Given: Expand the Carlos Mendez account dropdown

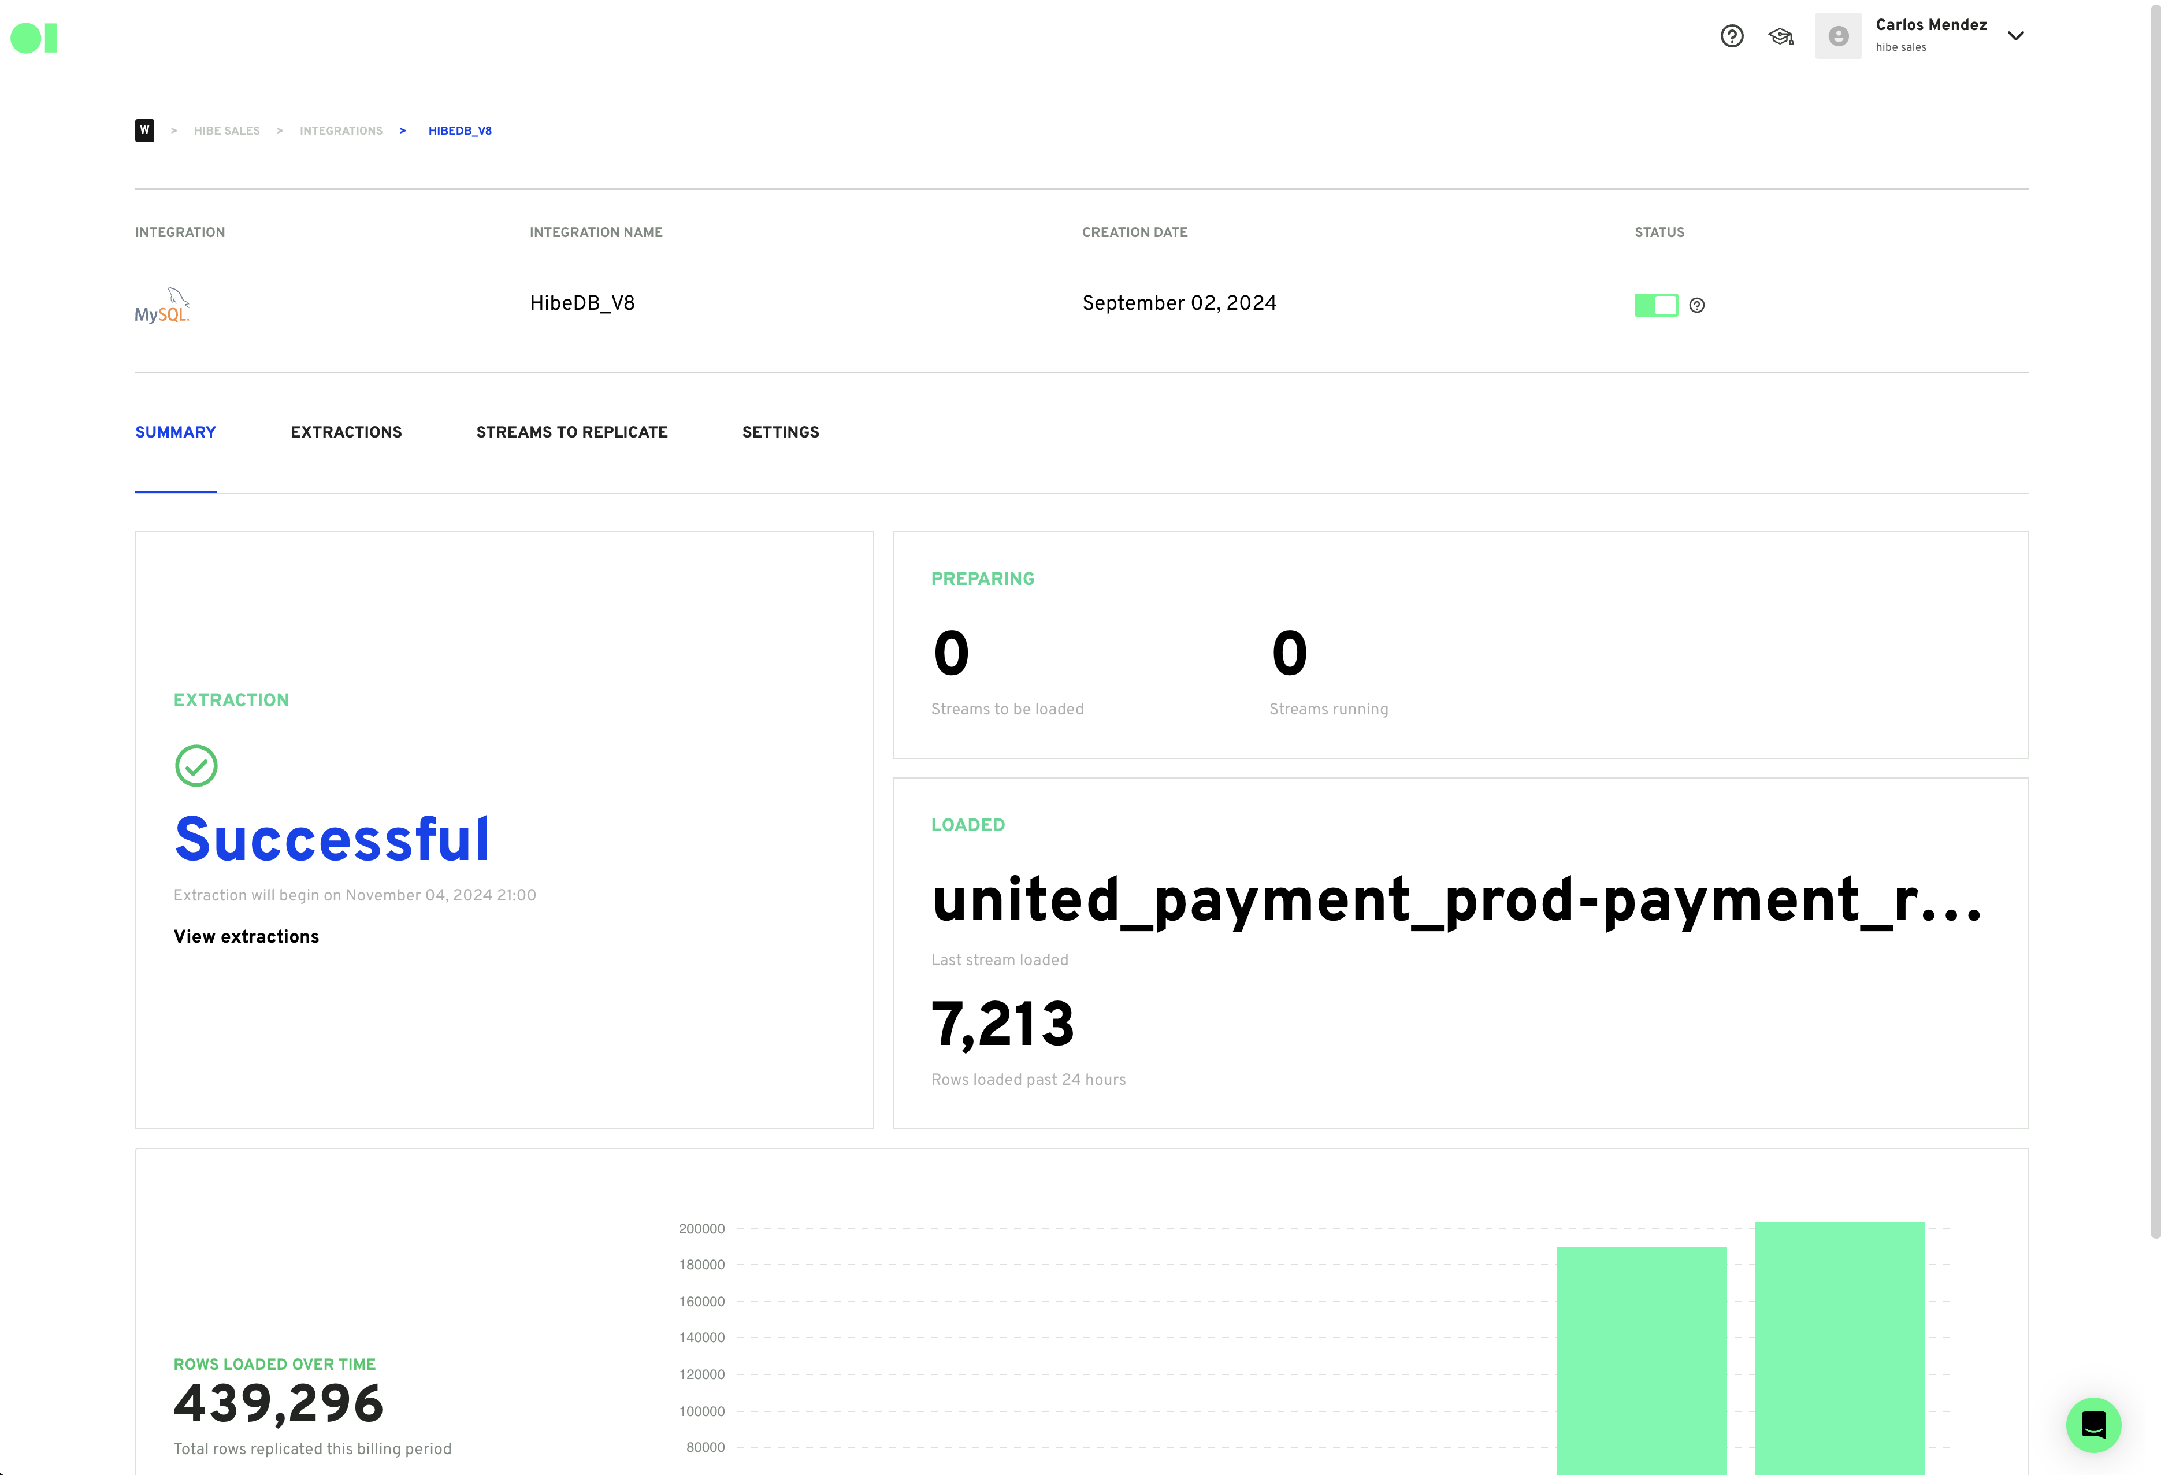Looking at the screenshot, I should tap(2015, 36).
